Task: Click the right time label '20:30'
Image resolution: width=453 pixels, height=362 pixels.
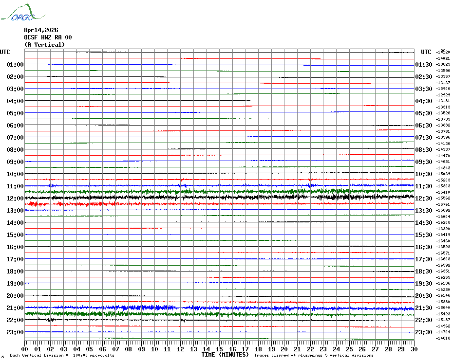Action: click(424, 296)
